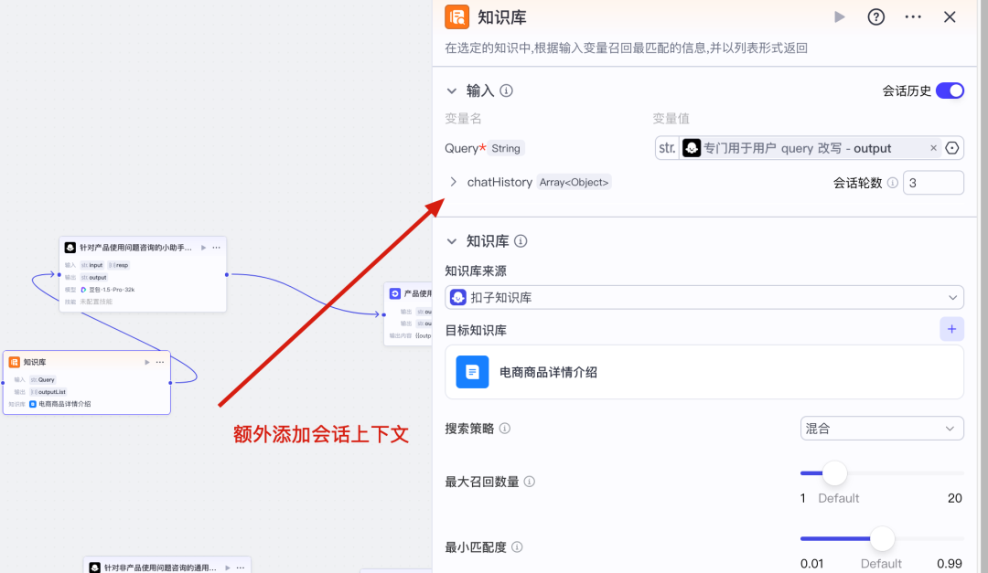
Task: Open more menu of canvas 知识库 node
Action: (160, 362)
